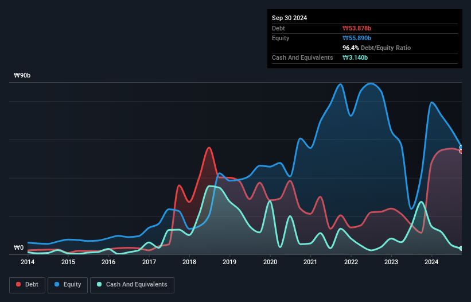Click the ₩55.890b equity value
This screenshot has width=471, height=302.
tap(357, 38)
